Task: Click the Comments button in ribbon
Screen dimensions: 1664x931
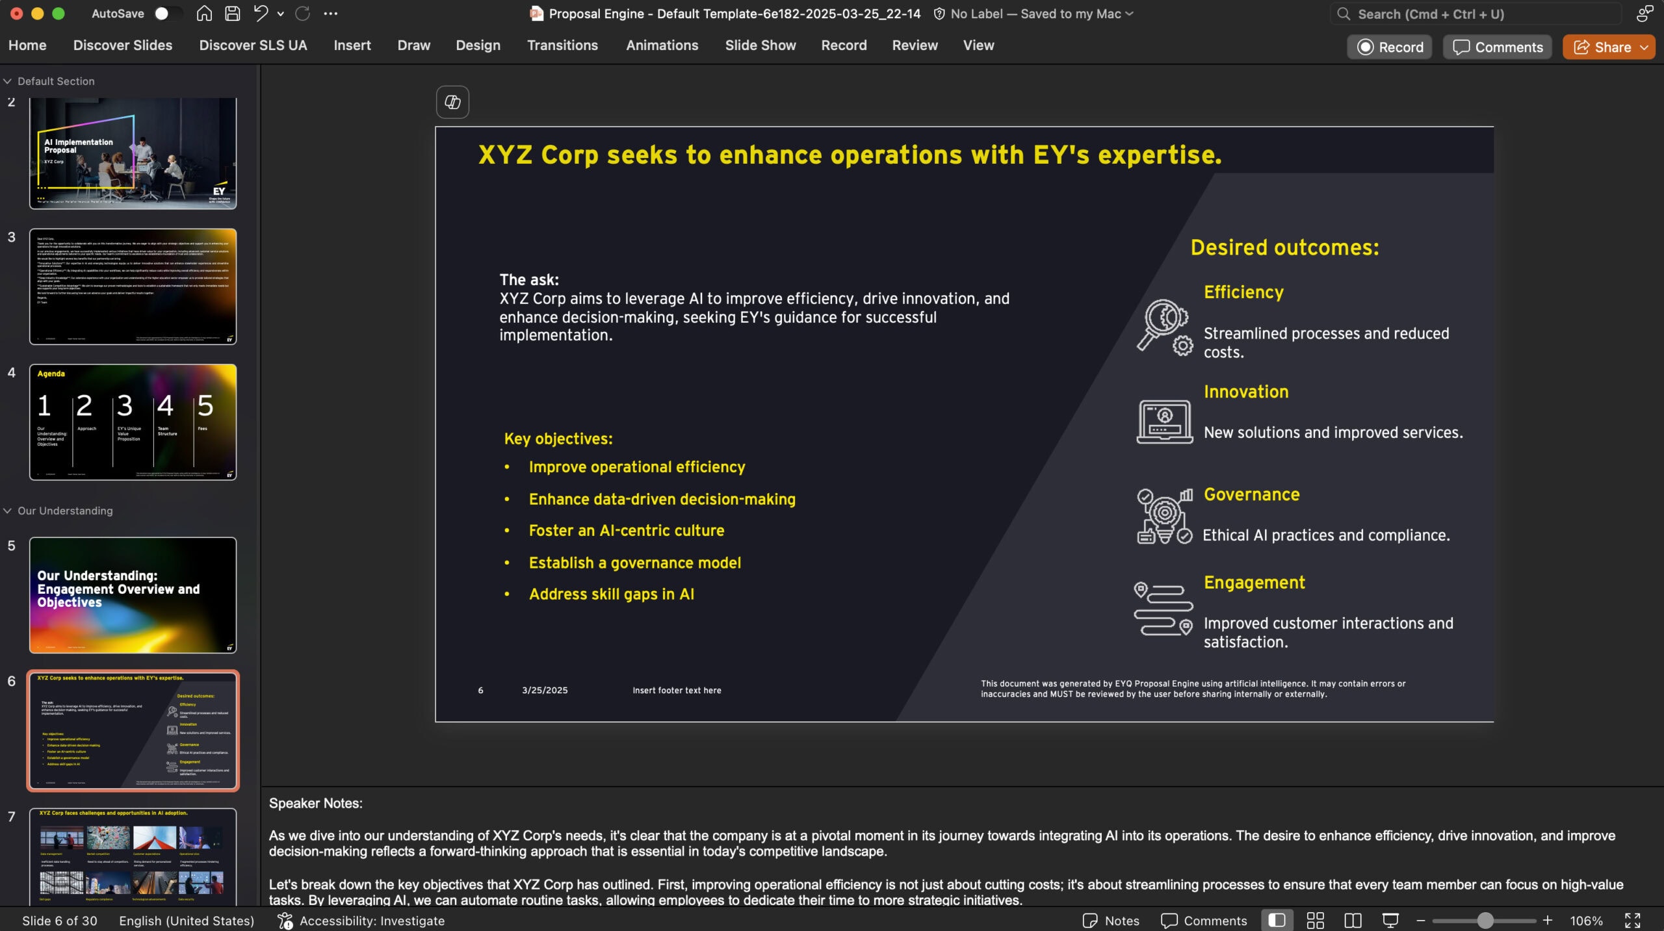Action: click(1498, 47)
